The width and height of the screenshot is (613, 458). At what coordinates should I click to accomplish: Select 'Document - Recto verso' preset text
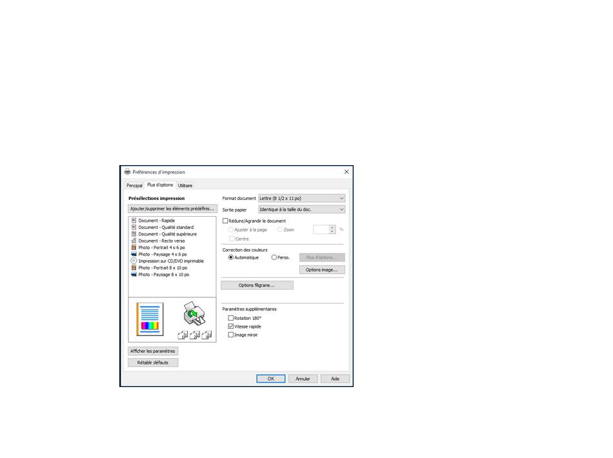[x=161, y=241]
